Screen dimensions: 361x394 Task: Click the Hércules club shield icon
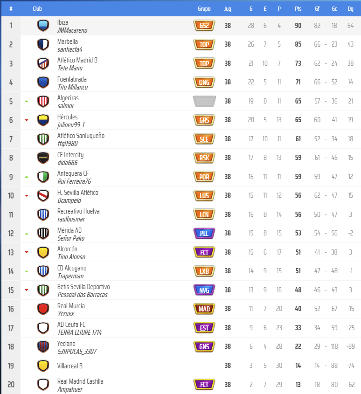pyautogui.click(x=43, y=120)
